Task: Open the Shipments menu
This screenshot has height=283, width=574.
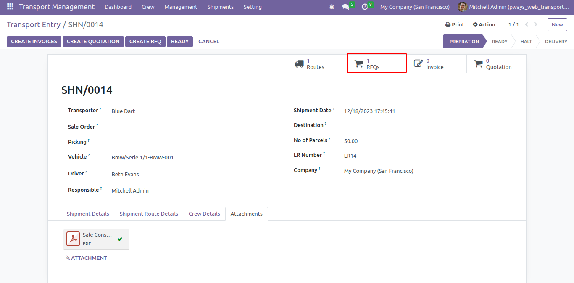Action: 220,7
